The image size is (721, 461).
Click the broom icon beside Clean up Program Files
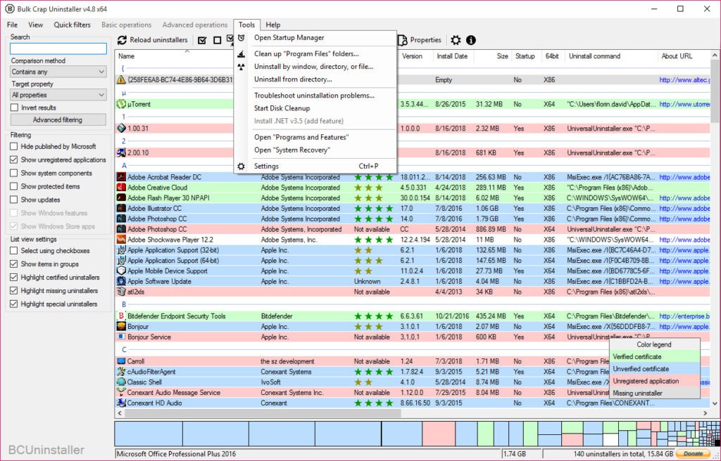(x=241, y=54)
